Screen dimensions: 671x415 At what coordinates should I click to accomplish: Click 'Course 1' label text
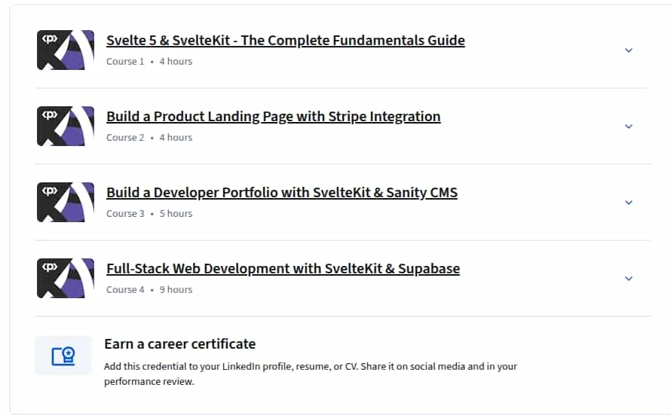(125, 62)
